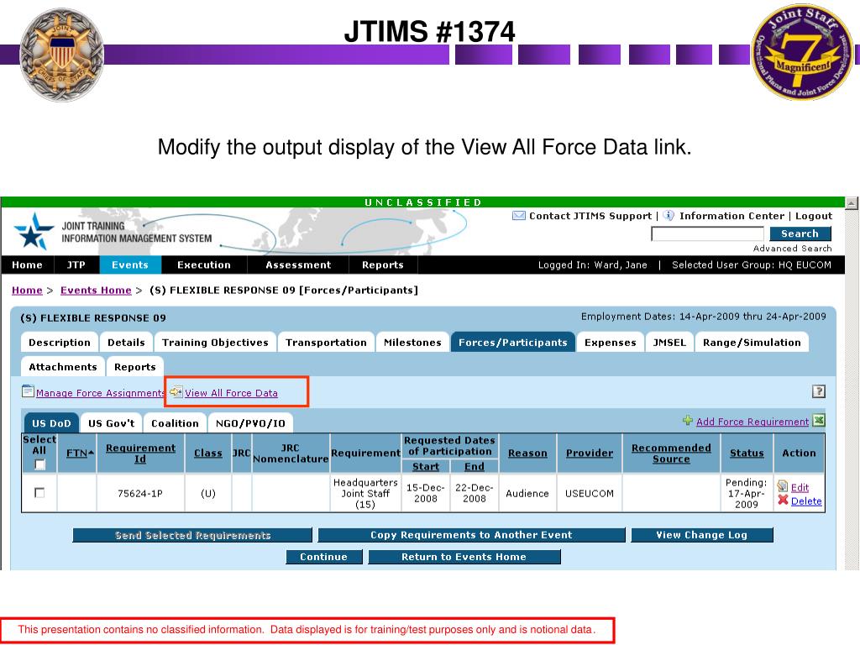Open the JMSEL tab
Viewport: 860px width, 645px height.
[669, 343]
